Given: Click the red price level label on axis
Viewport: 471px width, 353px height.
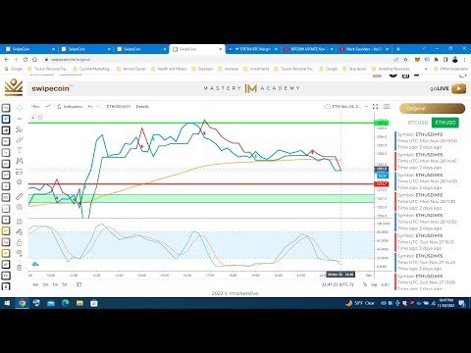Looking at the screenshot, I should pos(382,184).
